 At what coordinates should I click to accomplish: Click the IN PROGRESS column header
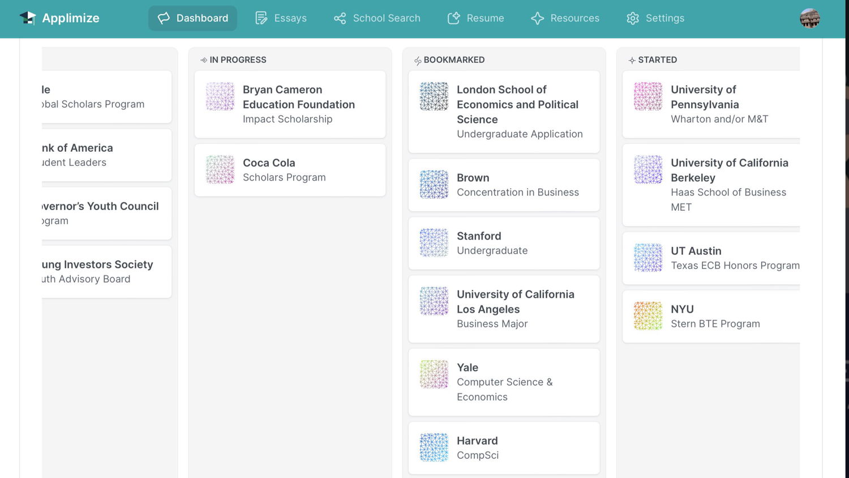tap(238, 60)
